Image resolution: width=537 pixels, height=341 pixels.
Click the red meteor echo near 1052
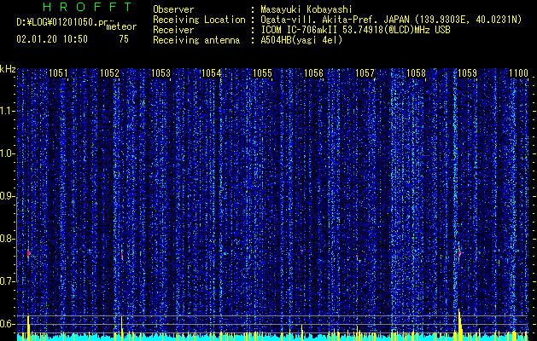pyautogui.click(x=121, y=255)
